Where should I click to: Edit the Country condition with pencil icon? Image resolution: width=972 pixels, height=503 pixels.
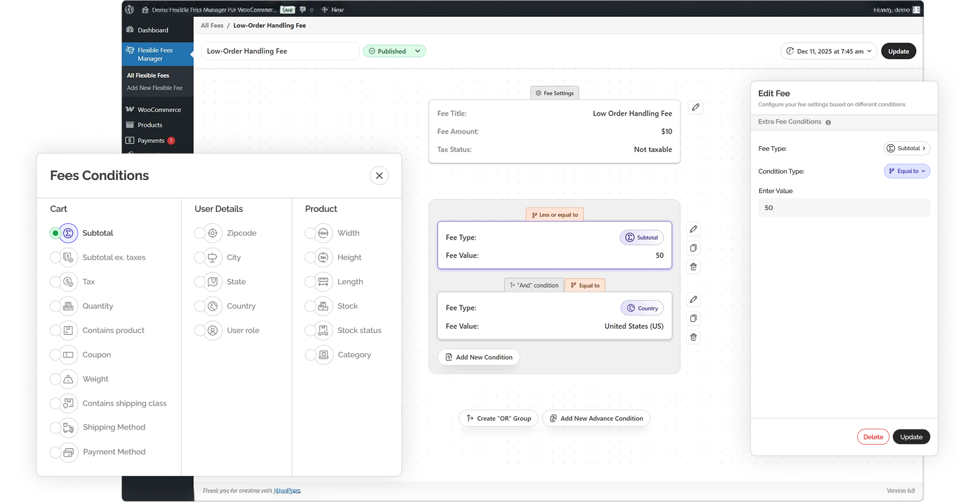coord(693,300)
